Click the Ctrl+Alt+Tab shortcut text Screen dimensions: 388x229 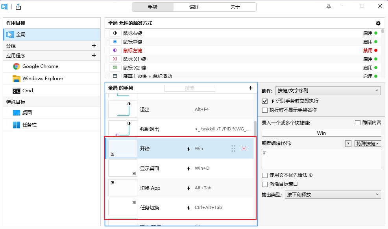pyautogui.click(x=208, y=207)
